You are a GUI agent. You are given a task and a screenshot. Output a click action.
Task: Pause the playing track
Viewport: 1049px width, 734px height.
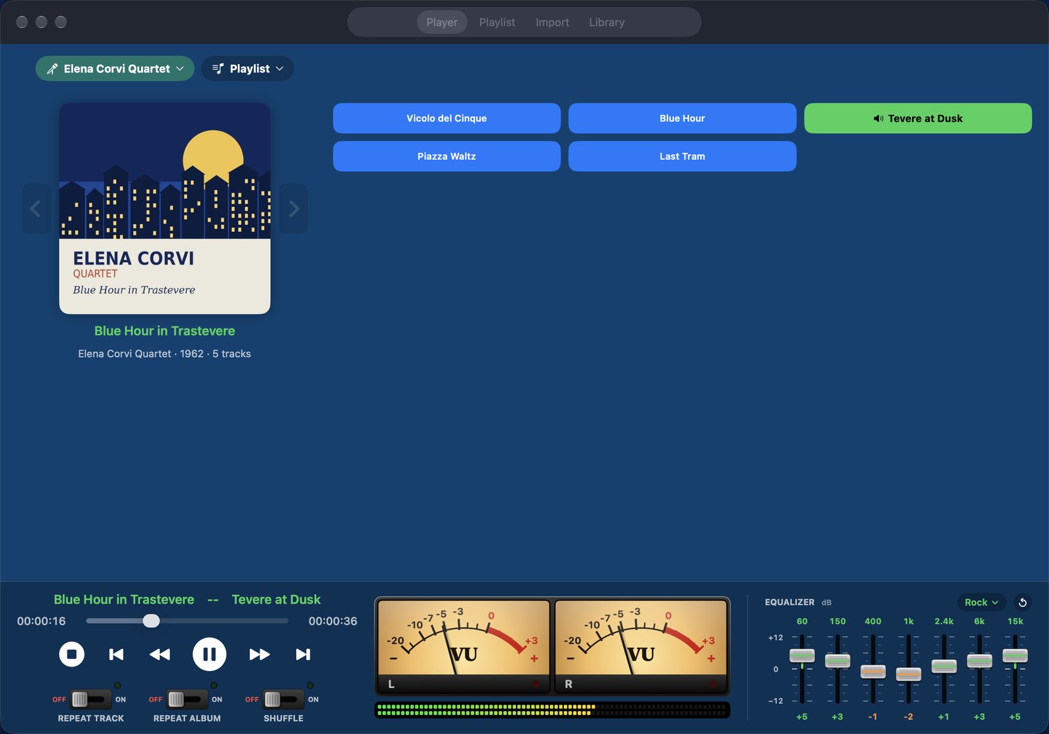tap(209, 654)
